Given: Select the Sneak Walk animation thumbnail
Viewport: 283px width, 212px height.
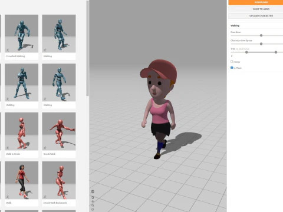Looking at the screenshot, I should coord(59,131).
